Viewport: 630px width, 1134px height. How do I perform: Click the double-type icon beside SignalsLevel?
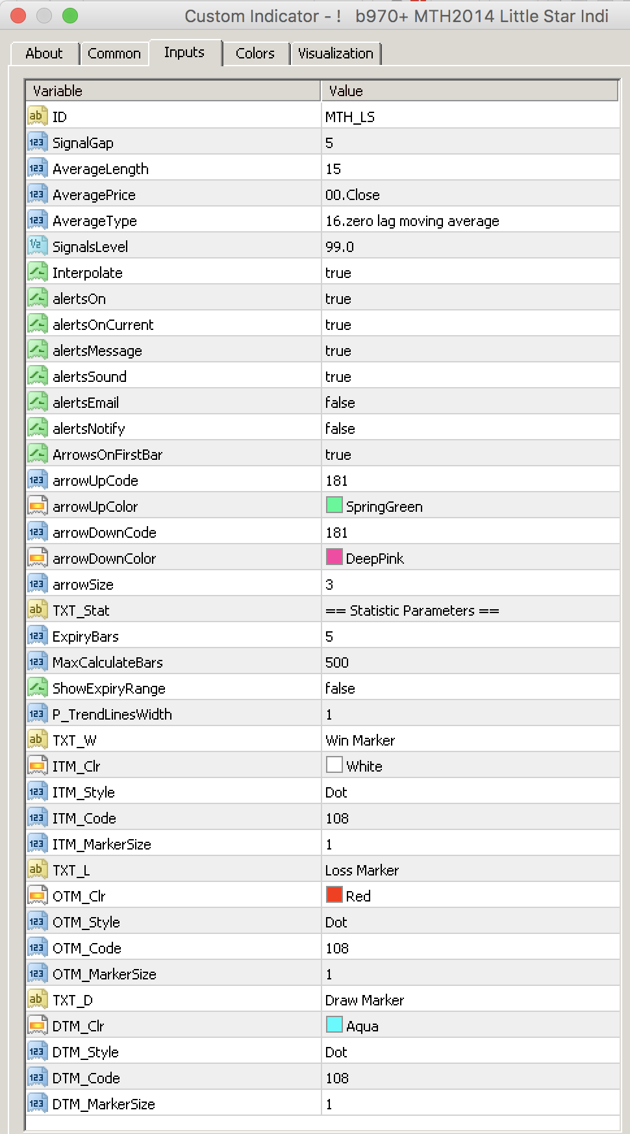tap(37, 246)
